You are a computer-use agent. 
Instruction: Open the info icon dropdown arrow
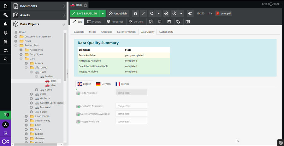181,14
